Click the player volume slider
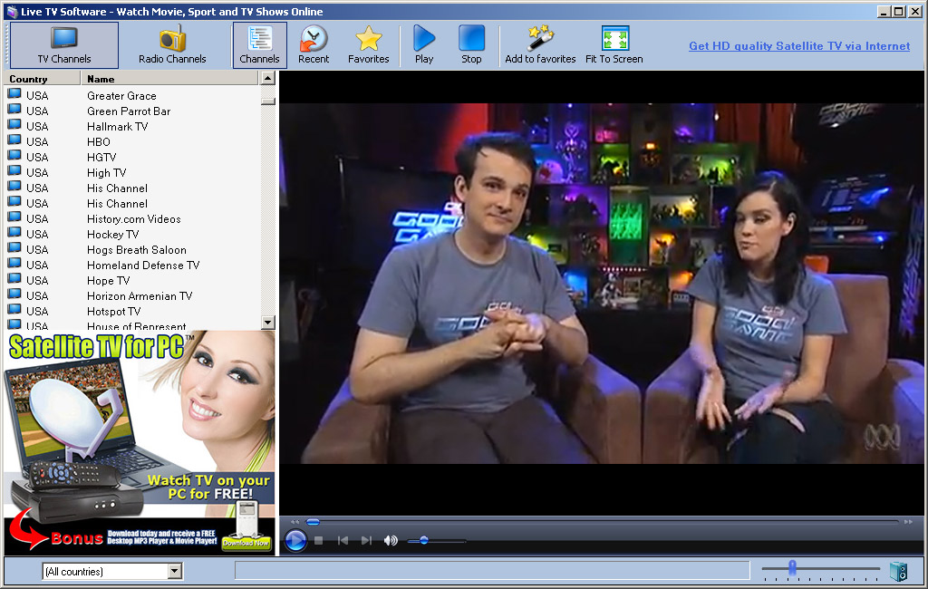The width and height of the screenshot is (928, 589). pyautogui.click(x=437, y=540)
